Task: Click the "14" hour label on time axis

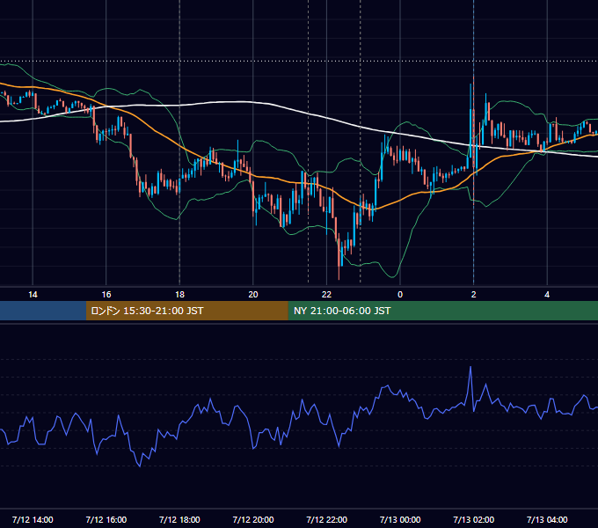Action: coord(33,295)
